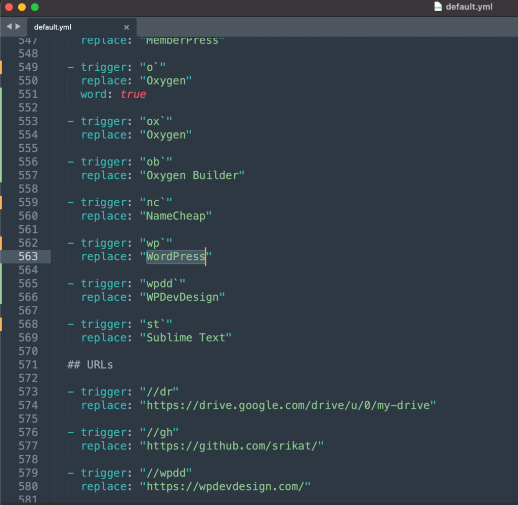Viewport: 518px width, 505px height.
Task: Click line number 579 in the gutter
Action: coord(28,473)
